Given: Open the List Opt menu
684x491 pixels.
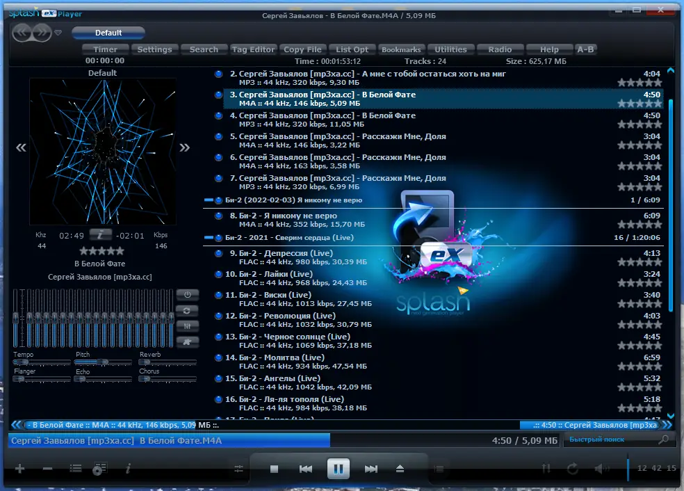Looking at the screenshot, I should pos(352,49).
